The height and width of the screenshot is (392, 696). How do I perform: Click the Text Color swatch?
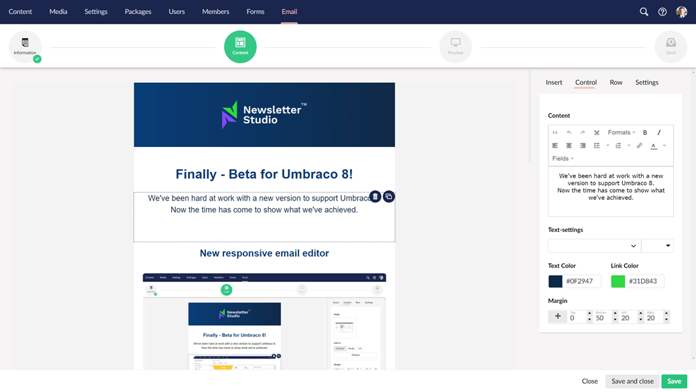pos(555,281)
